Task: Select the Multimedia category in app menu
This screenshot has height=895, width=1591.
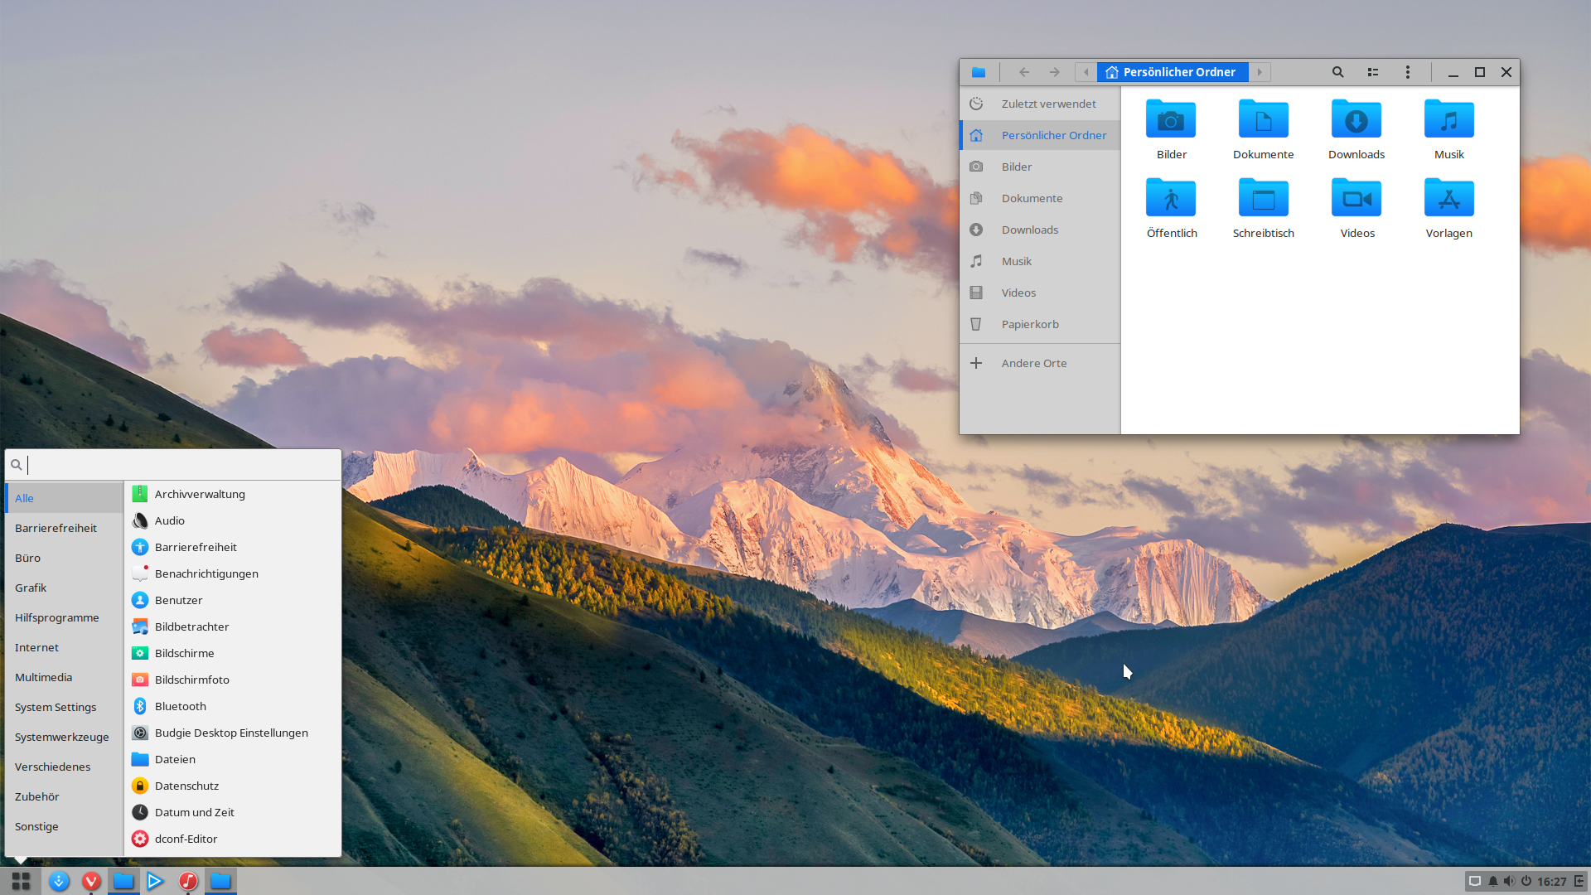Action: point(43,677)
